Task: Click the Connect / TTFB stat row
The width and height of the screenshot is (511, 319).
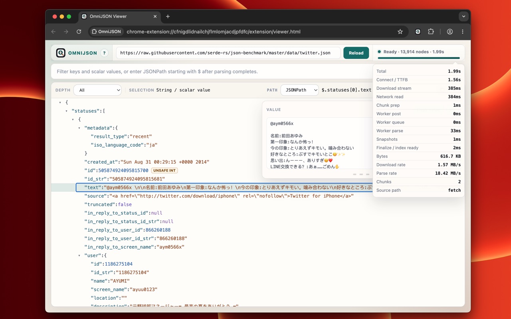Action: click(418, 80)
